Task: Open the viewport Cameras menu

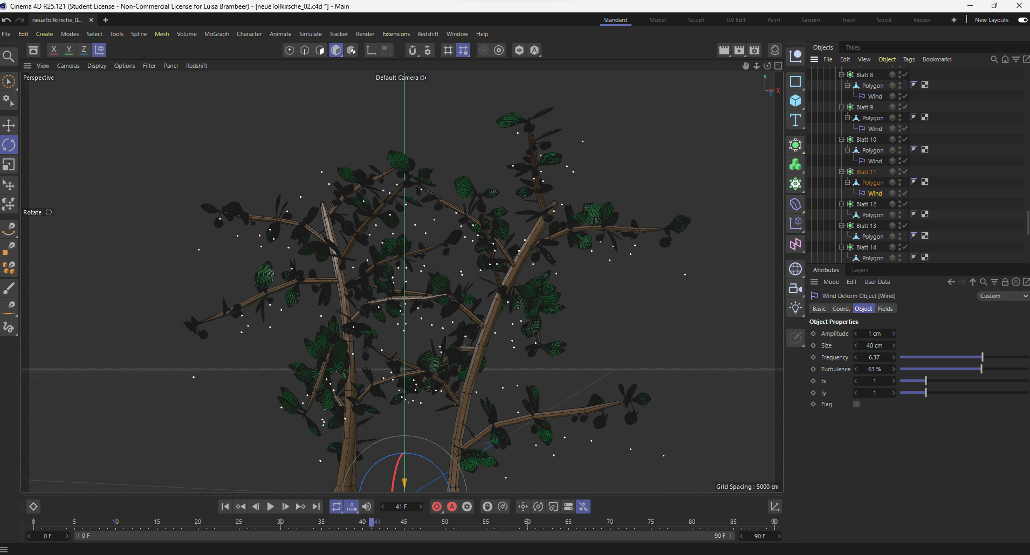Action: tap(68, 66)
